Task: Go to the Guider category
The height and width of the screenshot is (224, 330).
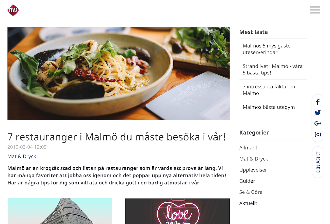Action: 247,181
